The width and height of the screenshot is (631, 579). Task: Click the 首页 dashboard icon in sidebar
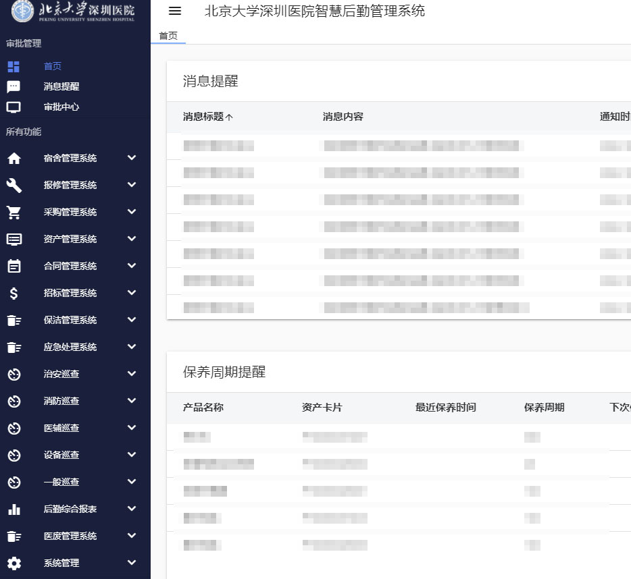(14, 66)
